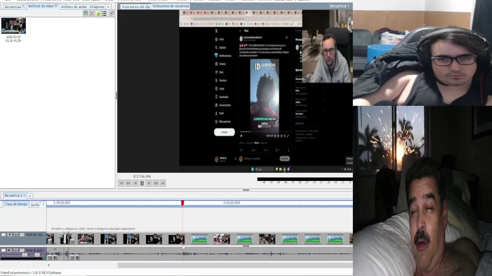Mute the audio track speaker icon
This screenshot has width=492, height=276.
click(x=10, y=250)
